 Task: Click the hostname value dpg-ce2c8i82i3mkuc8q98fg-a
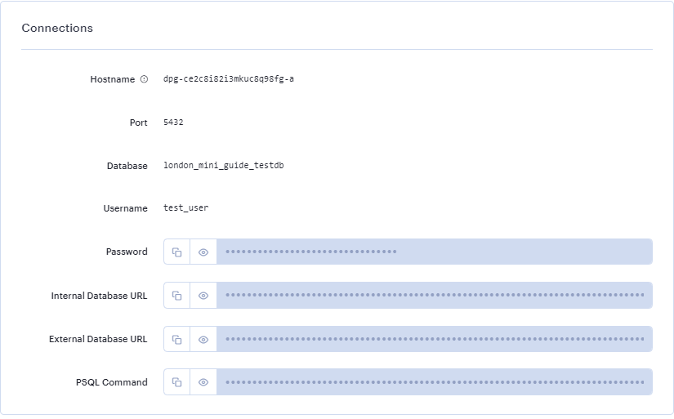tap(228, 79)
